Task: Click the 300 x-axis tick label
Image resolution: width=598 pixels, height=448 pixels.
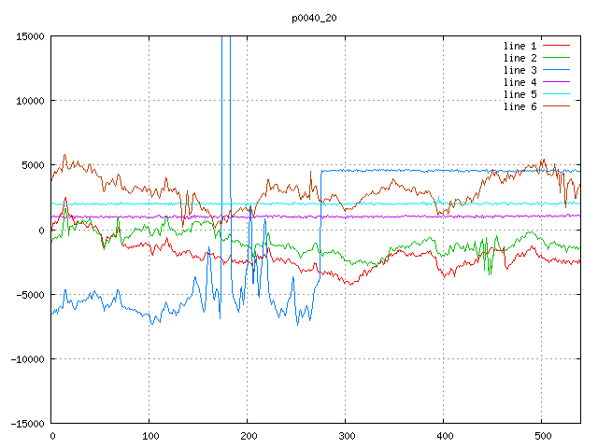Action: click(346, 436)
